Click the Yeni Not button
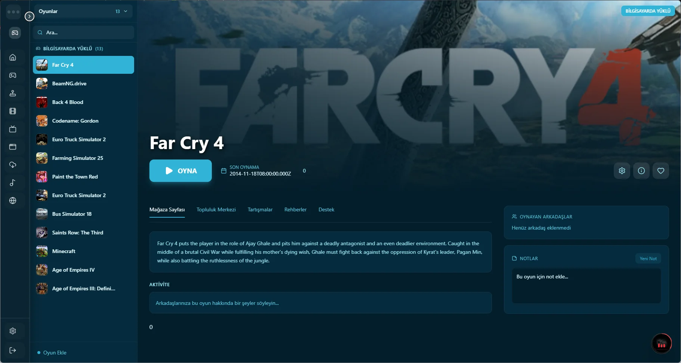 click(648, 258)
